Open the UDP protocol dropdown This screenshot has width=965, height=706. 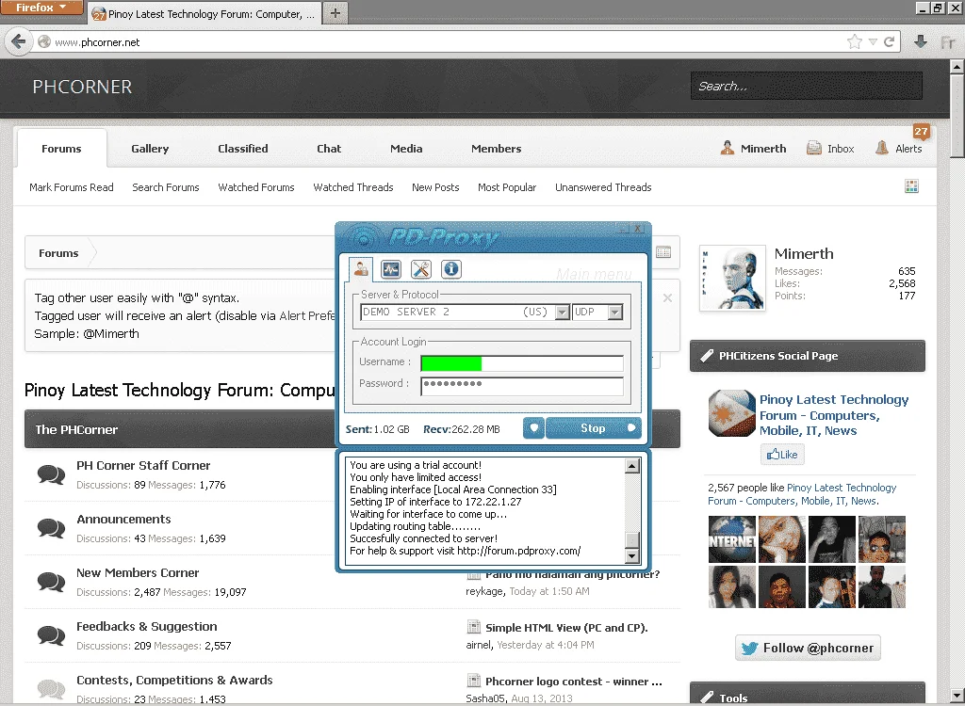pyautogui.click(x=614, y=312)
